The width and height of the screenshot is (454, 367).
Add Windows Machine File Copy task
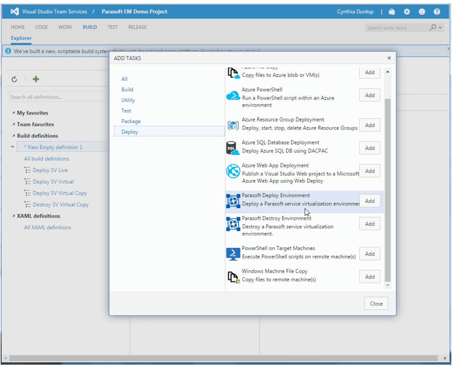tap(370, 277)
